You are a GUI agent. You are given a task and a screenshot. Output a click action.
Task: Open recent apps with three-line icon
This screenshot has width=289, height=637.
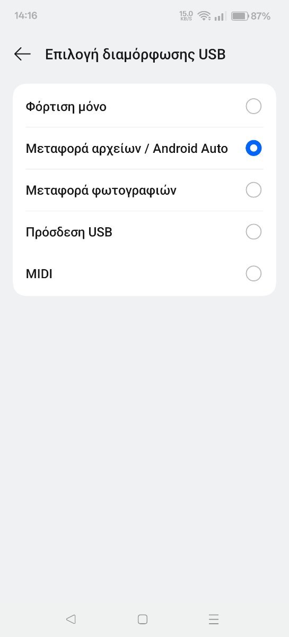point(214,619)
